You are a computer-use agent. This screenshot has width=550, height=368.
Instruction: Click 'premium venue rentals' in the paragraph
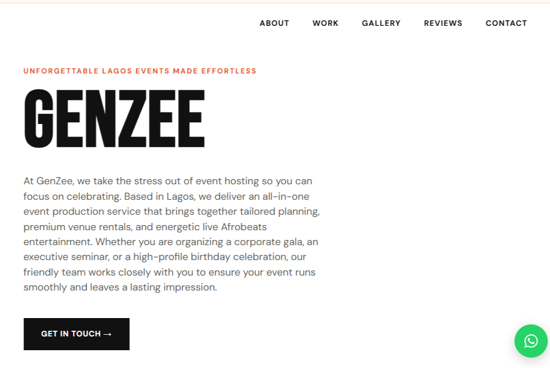point(78,227)
